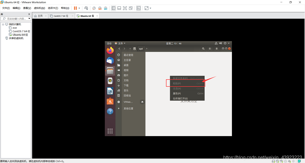Click the stretch guest display icon
Viewport: 305px width, 163px height.
[x=146, y=8]
